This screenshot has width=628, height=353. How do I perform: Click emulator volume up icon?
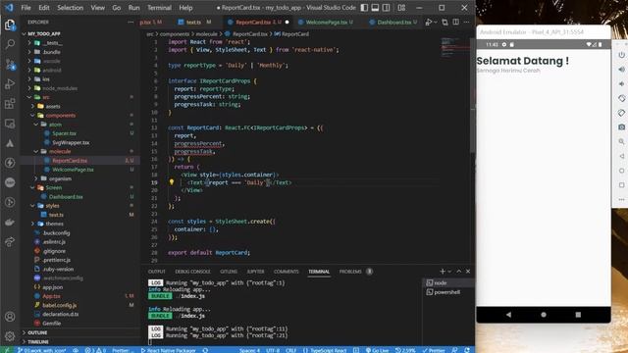tap(621, 70)
